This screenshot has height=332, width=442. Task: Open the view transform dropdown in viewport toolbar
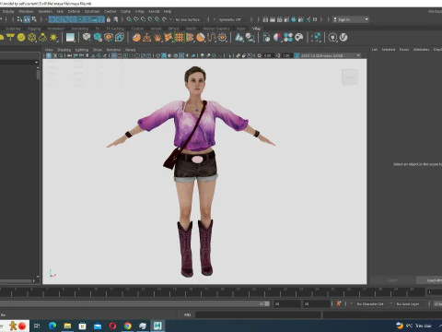coord(331,55)
